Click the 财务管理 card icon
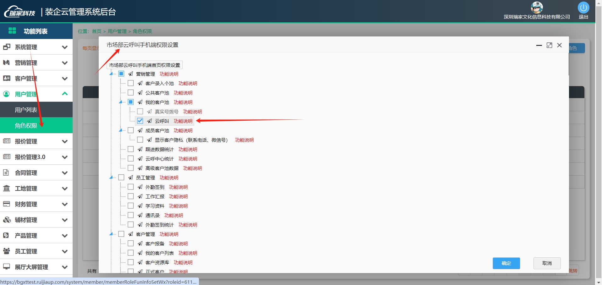This screenshot has width=602, height=285. [x=7, y=204]
